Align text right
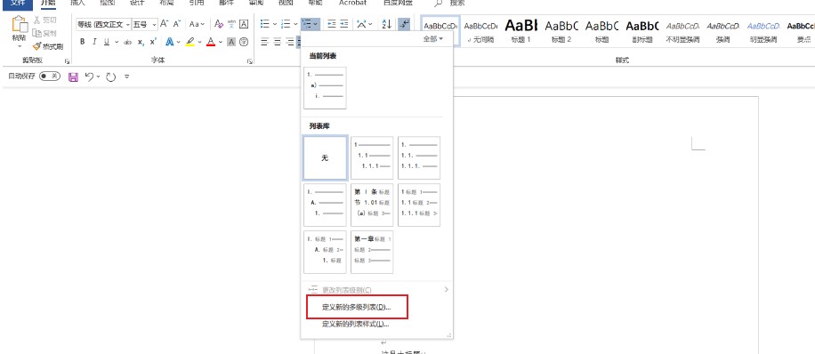 (290, 42)
